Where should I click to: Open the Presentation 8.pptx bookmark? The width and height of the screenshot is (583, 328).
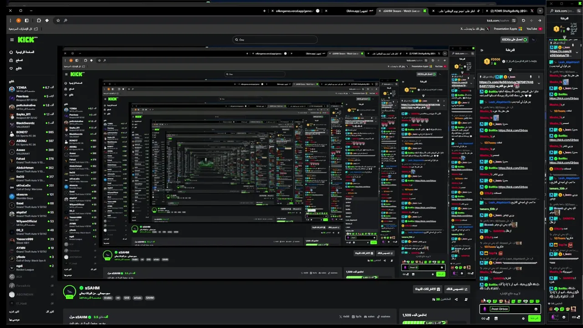pyautogui.click(x=508, y=29)
